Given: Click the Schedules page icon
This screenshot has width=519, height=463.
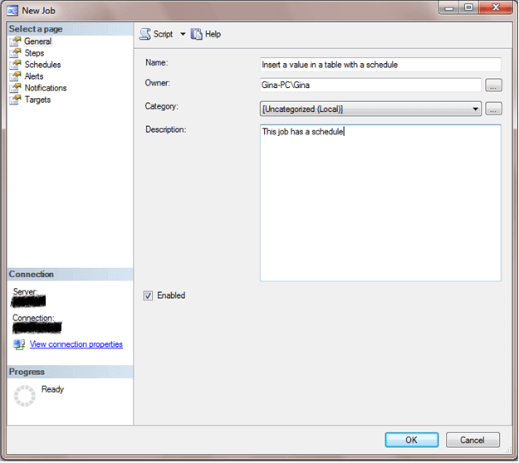Looking at the screenshot, I should 15,65.
